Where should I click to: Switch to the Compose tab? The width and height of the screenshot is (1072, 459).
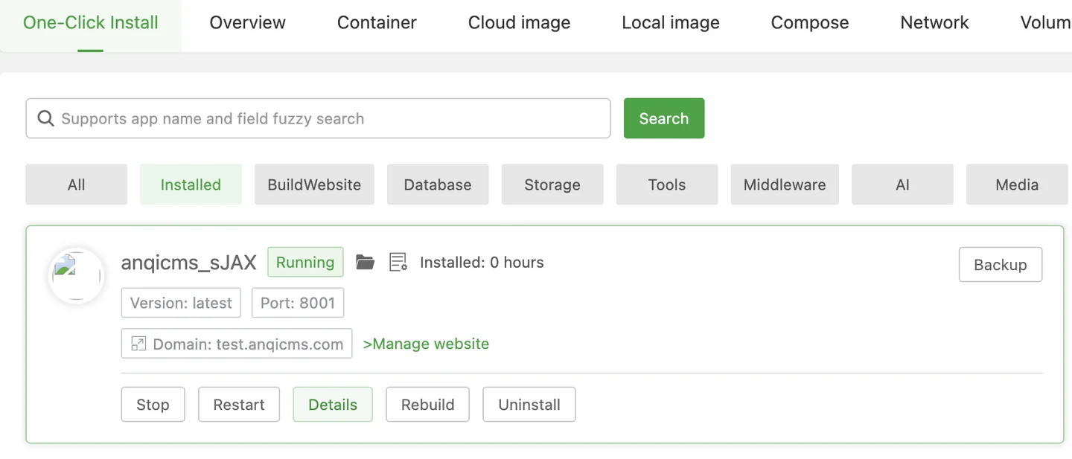tap(810, 22)
